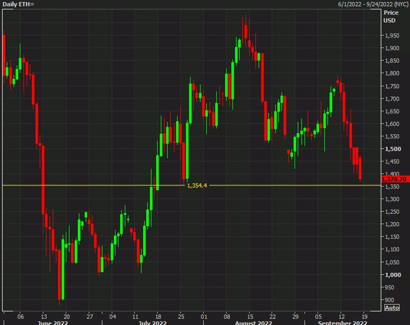Viewport: 410px width, 325px height.
Task: Select the June 2022 month label
Action: [53, 323]
